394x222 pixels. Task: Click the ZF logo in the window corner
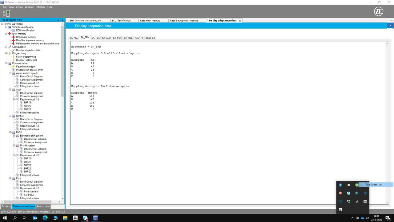378,11
